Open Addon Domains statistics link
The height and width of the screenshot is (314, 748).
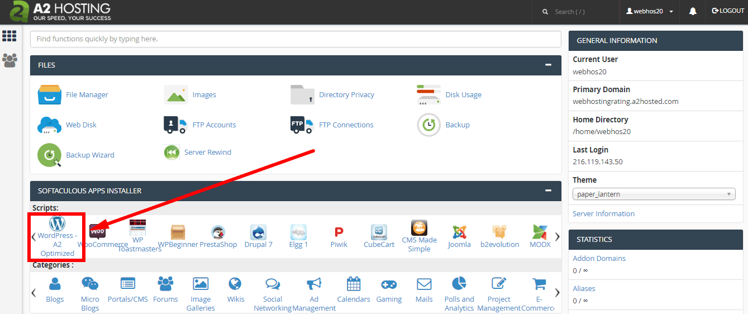(599, 258)
